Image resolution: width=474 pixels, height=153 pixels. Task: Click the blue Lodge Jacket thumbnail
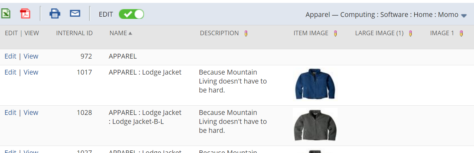click(x=315, y=84)
